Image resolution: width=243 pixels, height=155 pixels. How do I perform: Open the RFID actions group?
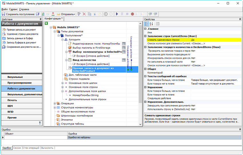tap(22, 112)
